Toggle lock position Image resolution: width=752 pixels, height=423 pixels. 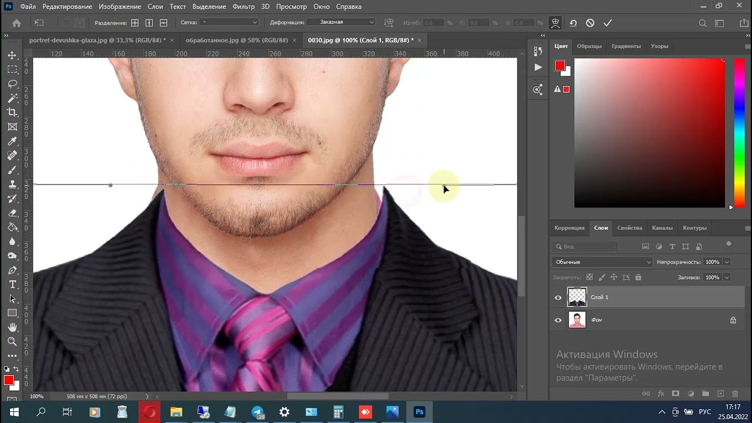click(x=614, y=277)
